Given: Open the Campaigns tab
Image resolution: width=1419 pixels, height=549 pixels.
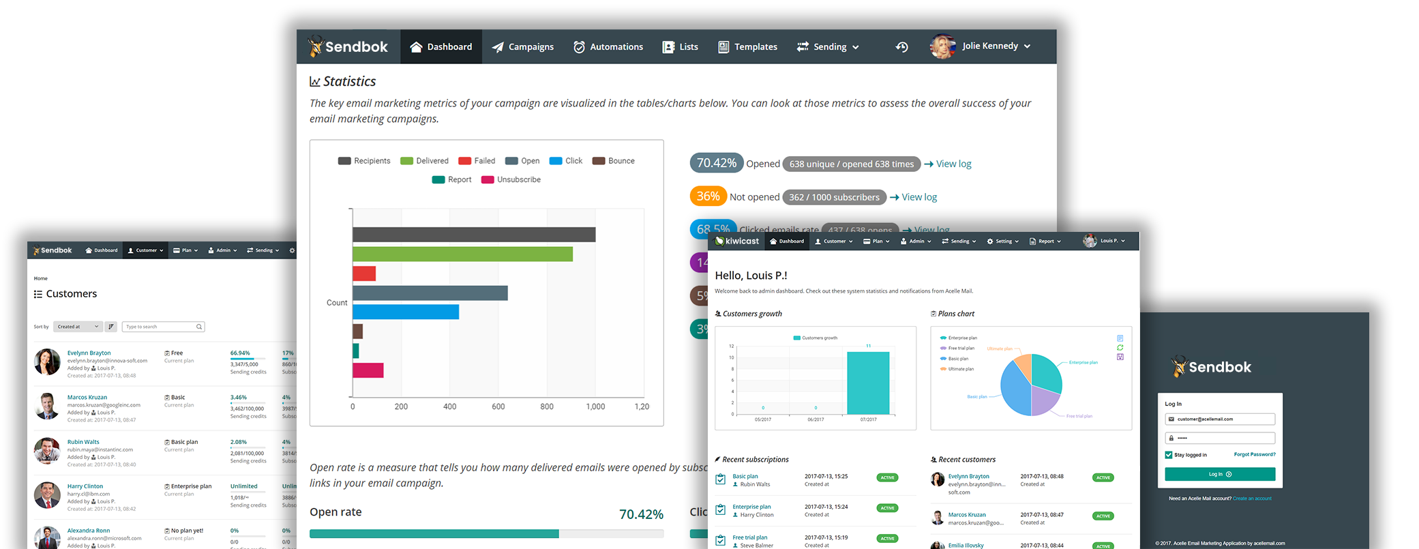Looking at the screenshot, I should click(523, 47).
